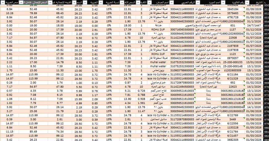The image size is (269, 141).
Task: Click invoice number cell 631
Action: (x=233, y=25)
